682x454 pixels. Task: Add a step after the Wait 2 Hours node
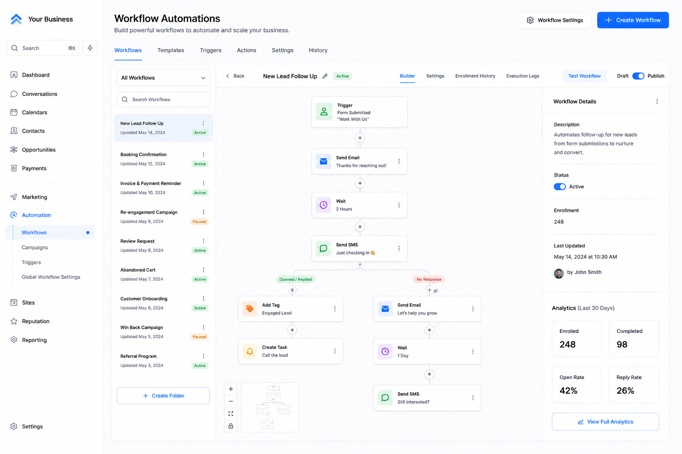click(x=360, y=227)
